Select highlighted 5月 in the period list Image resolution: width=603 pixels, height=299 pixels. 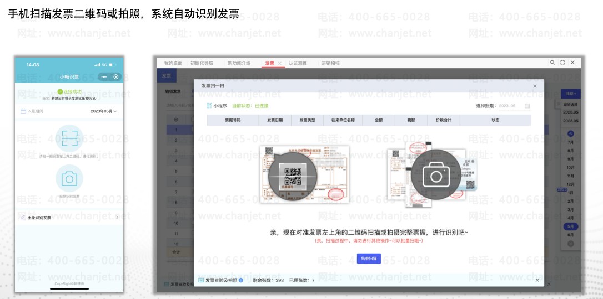click(x=571, y=226)
